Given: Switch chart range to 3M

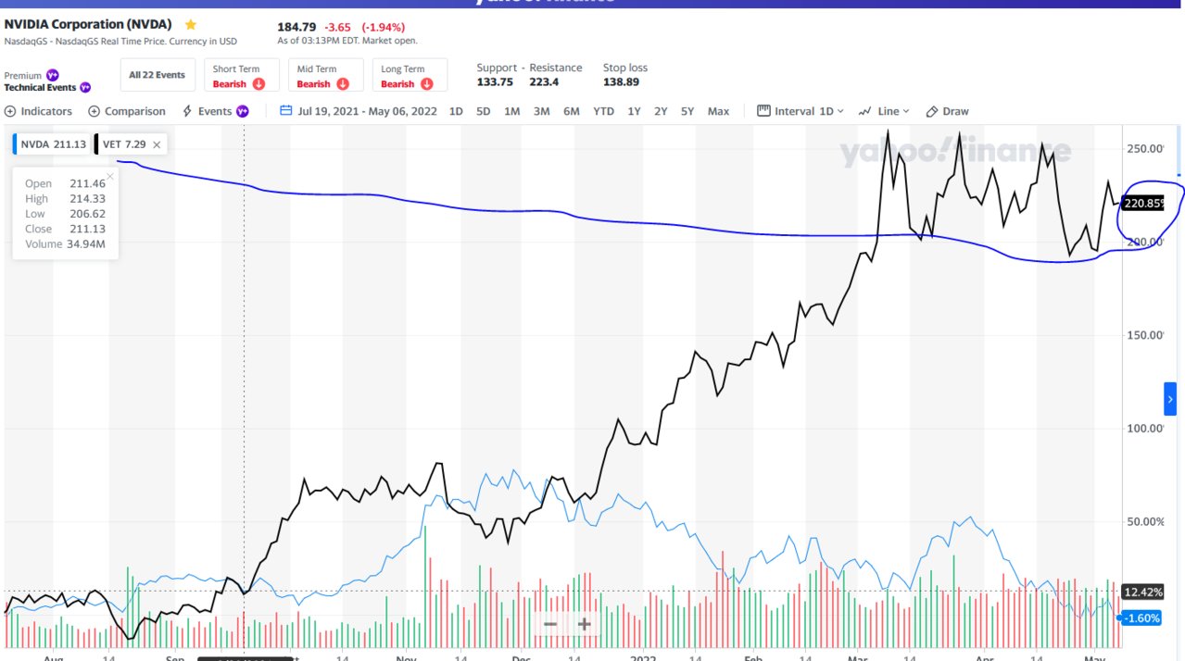Looking at the screenshot, I should click(541, 111).
